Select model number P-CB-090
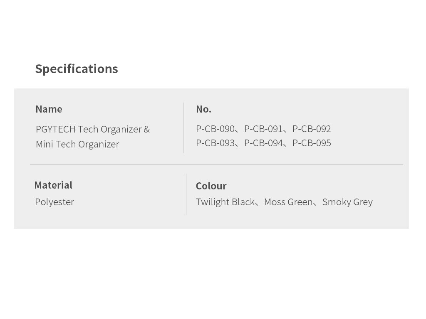Image resolution: width=426 pixels, height=319 pixels. (215, 129)
